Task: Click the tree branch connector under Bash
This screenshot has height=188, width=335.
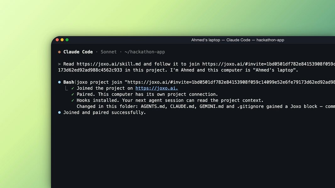Action: point(67,88)
